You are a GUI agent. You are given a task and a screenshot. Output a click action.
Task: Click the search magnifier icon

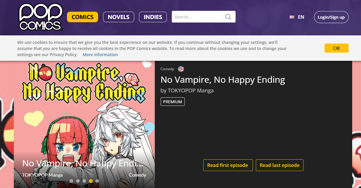228,17
